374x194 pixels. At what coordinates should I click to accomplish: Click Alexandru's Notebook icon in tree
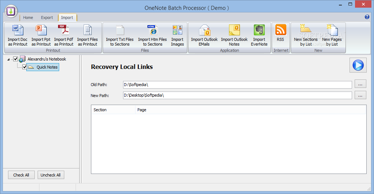[x=22, y=59]
